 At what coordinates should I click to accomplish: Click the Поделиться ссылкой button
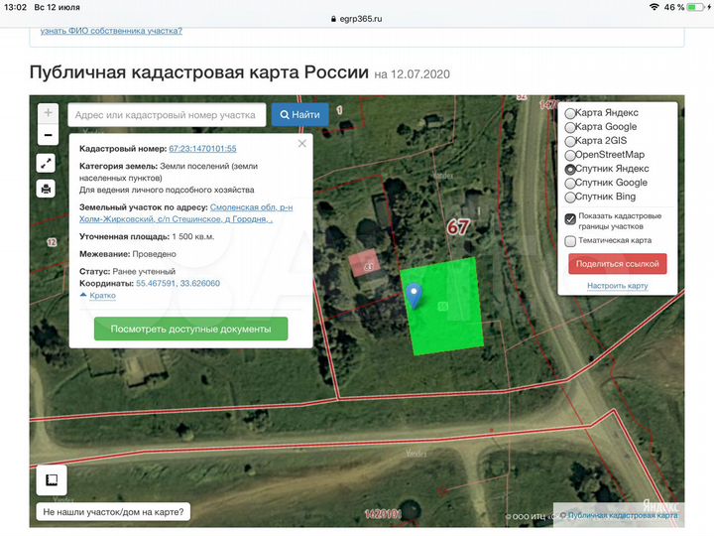(617, 263)
